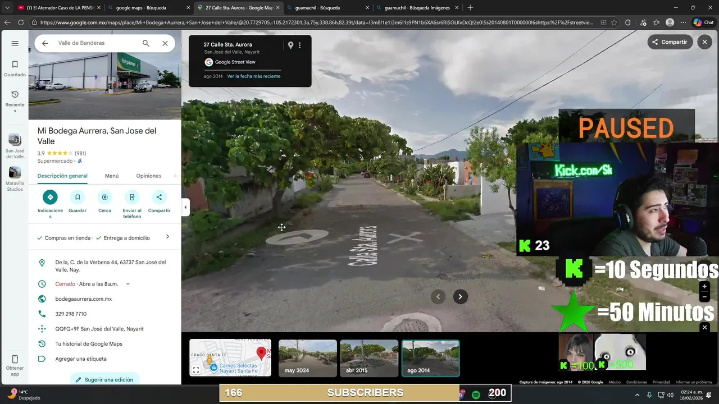Rotate view with the left arrow

pos(438,297)
